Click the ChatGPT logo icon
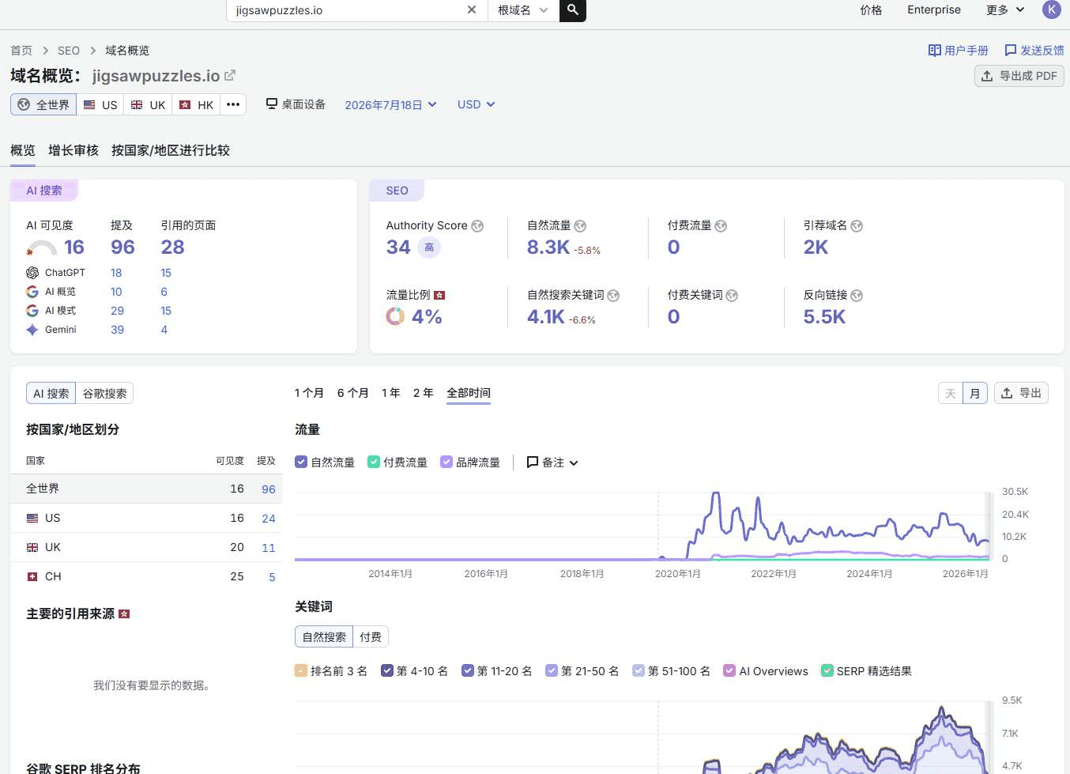 (32, 273)
